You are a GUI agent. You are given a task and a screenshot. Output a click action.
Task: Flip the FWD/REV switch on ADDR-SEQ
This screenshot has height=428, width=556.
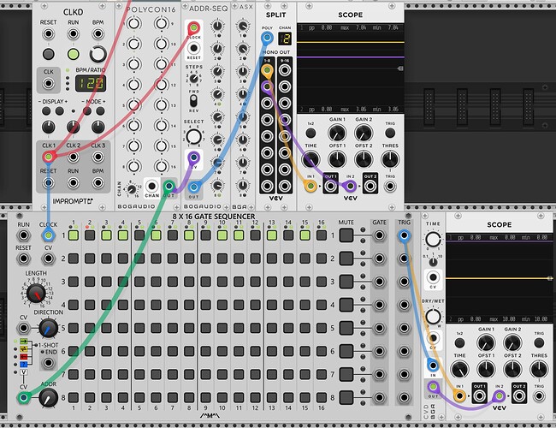tap(193, 101)
